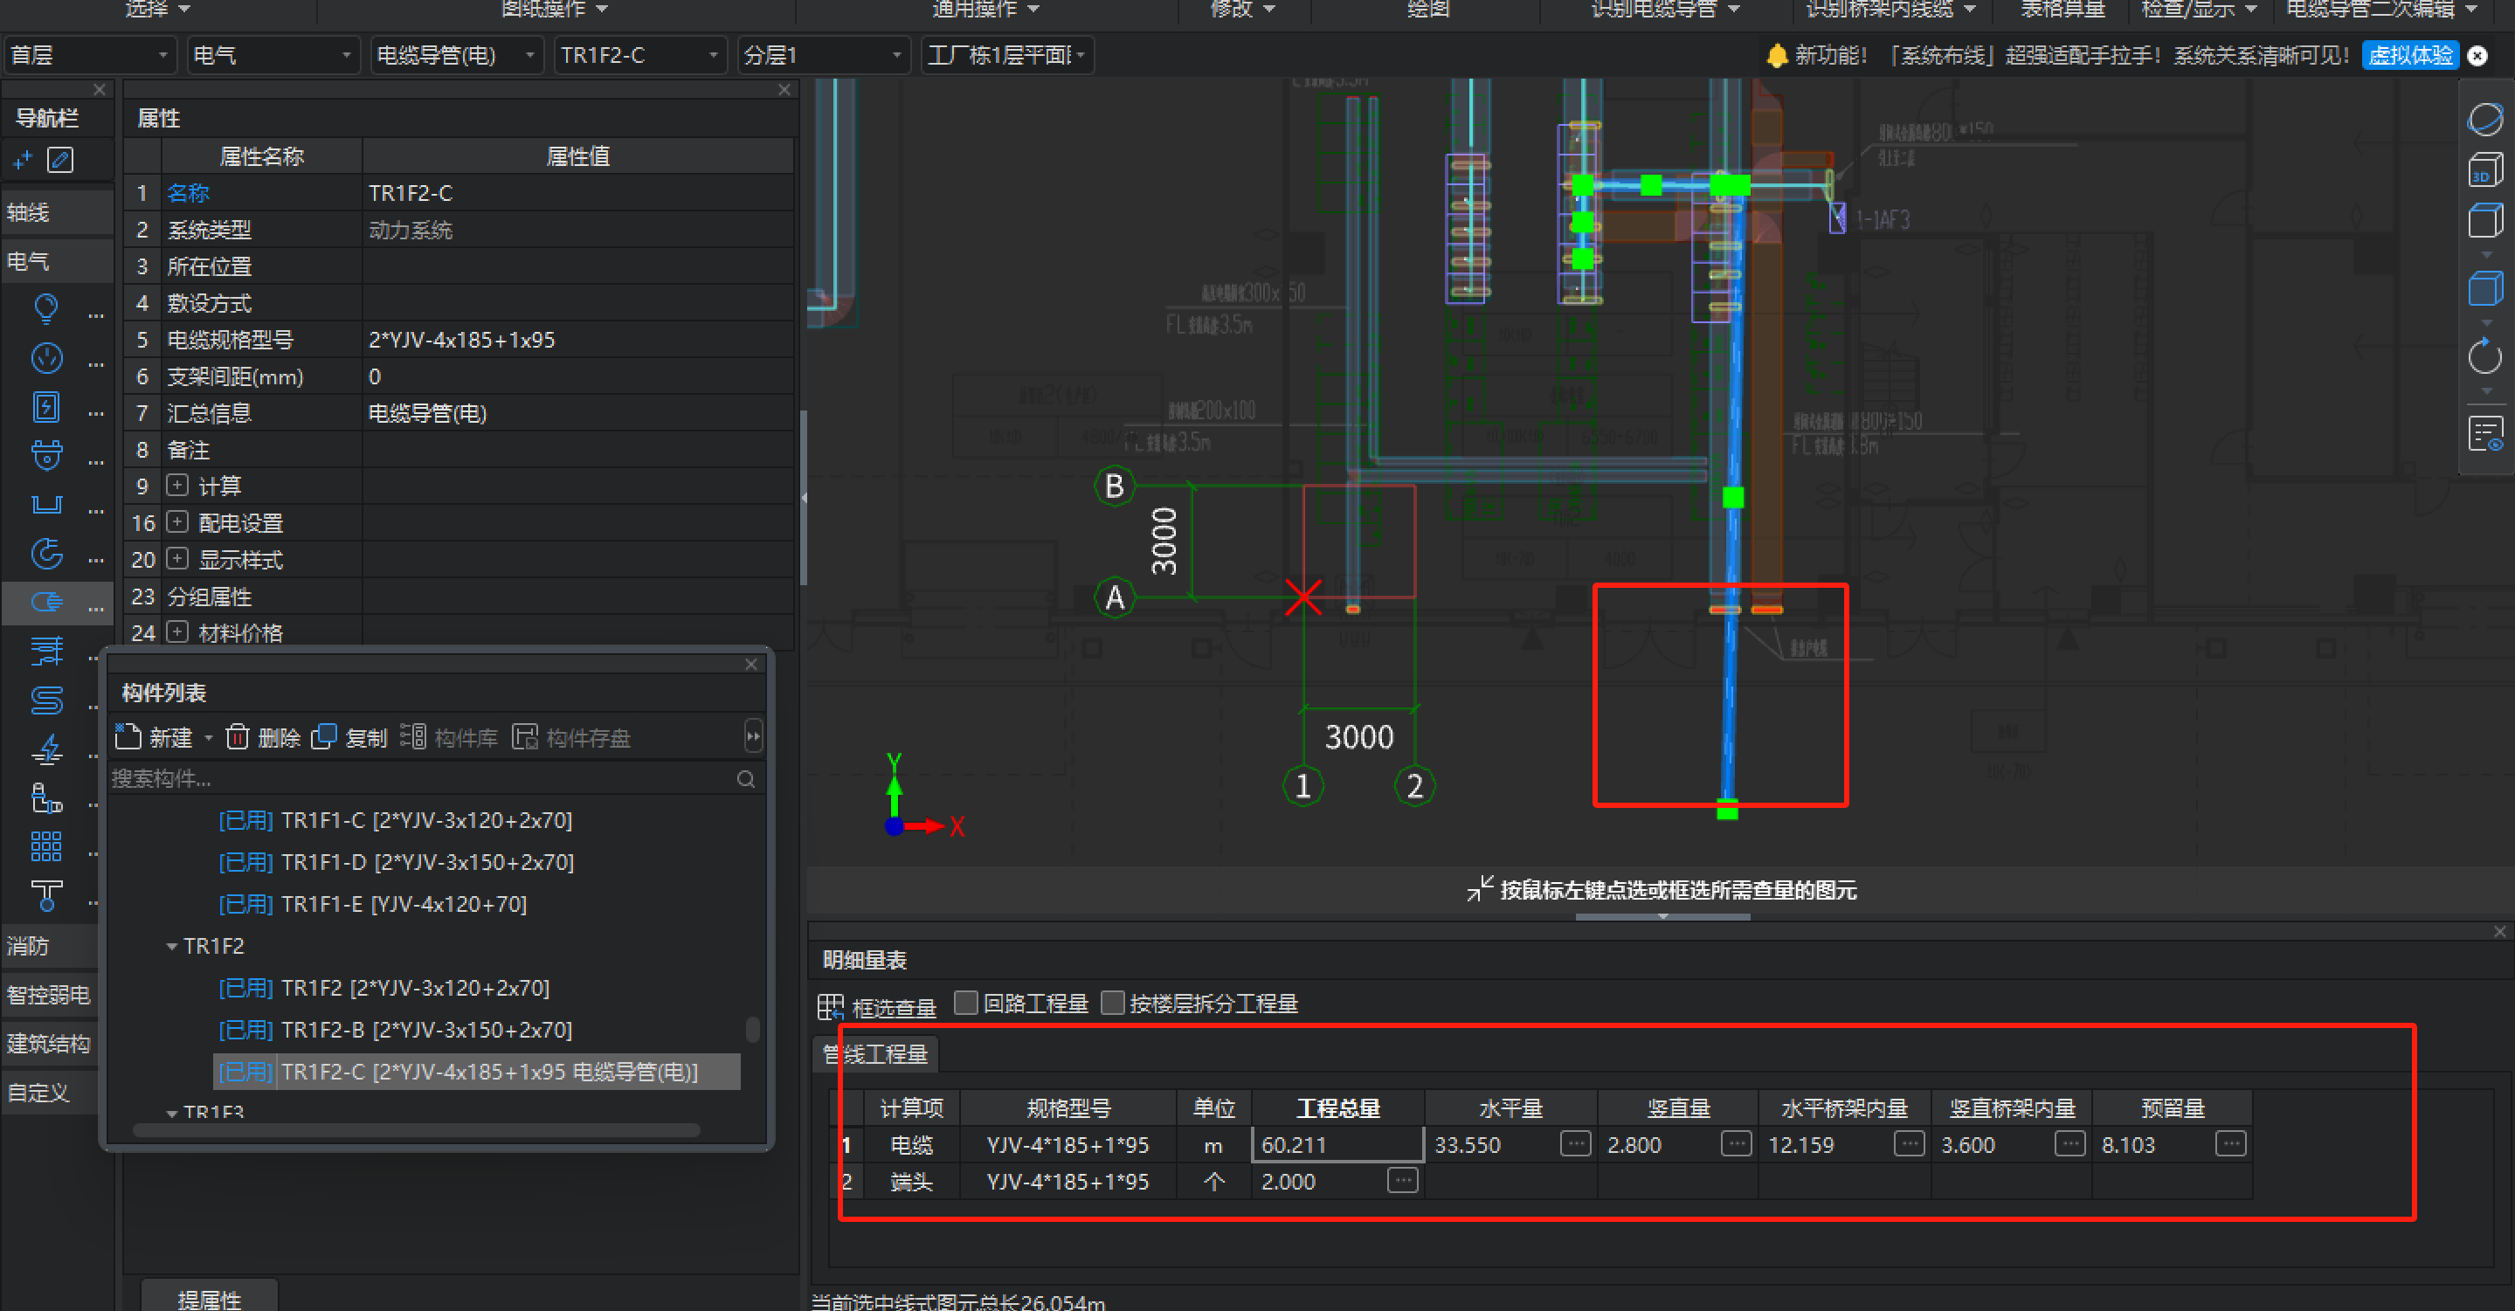Click the 工程总量 cell 60.211

coord(1337,1145)
